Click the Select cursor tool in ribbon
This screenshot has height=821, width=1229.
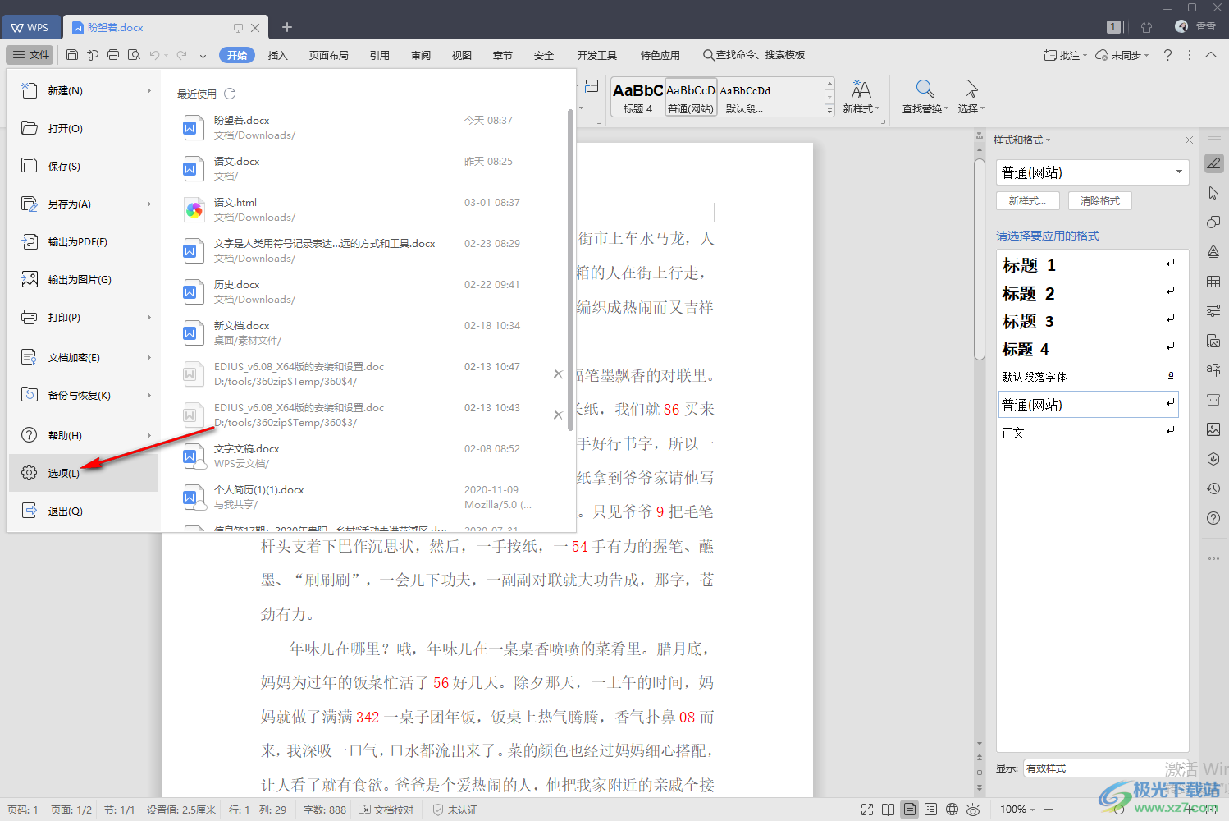coord(971,96)
